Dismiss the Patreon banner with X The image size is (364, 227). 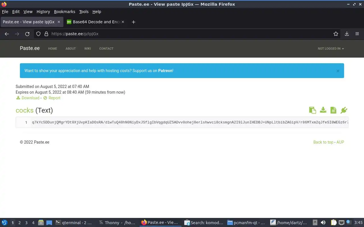click(338, 71)
